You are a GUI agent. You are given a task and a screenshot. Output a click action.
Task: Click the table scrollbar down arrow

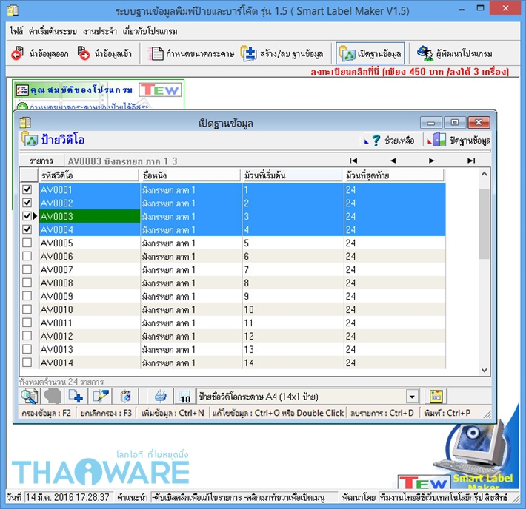tap(484, 370)
